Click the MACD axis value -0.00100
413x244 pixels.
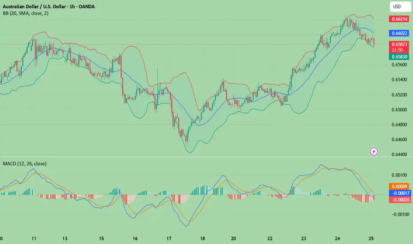coord(400,214)
